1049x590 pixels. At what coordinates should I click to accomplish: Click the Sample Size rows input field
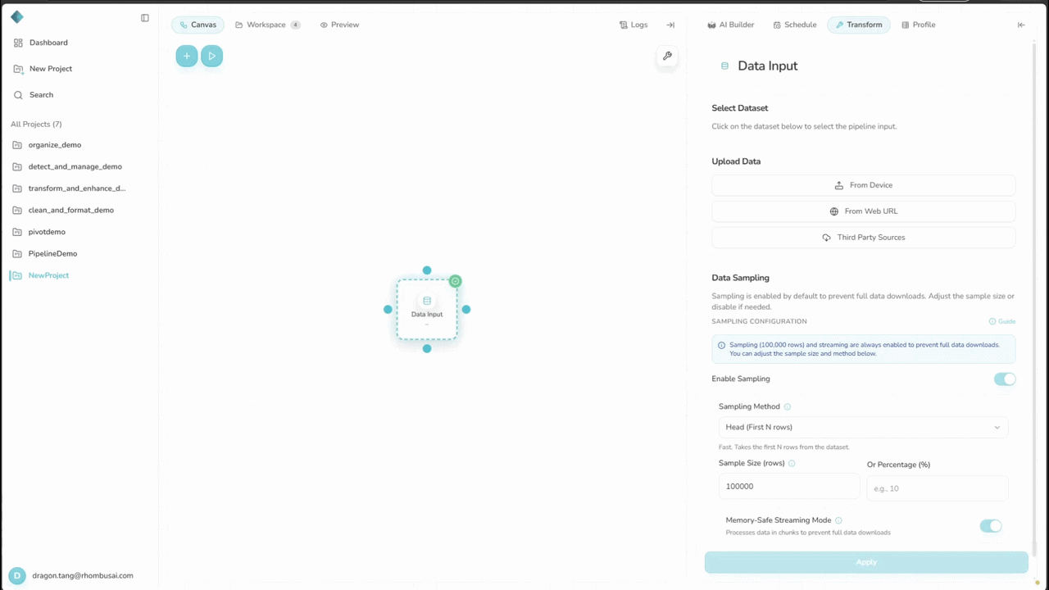pyautogui.click(x=789, y=487)
